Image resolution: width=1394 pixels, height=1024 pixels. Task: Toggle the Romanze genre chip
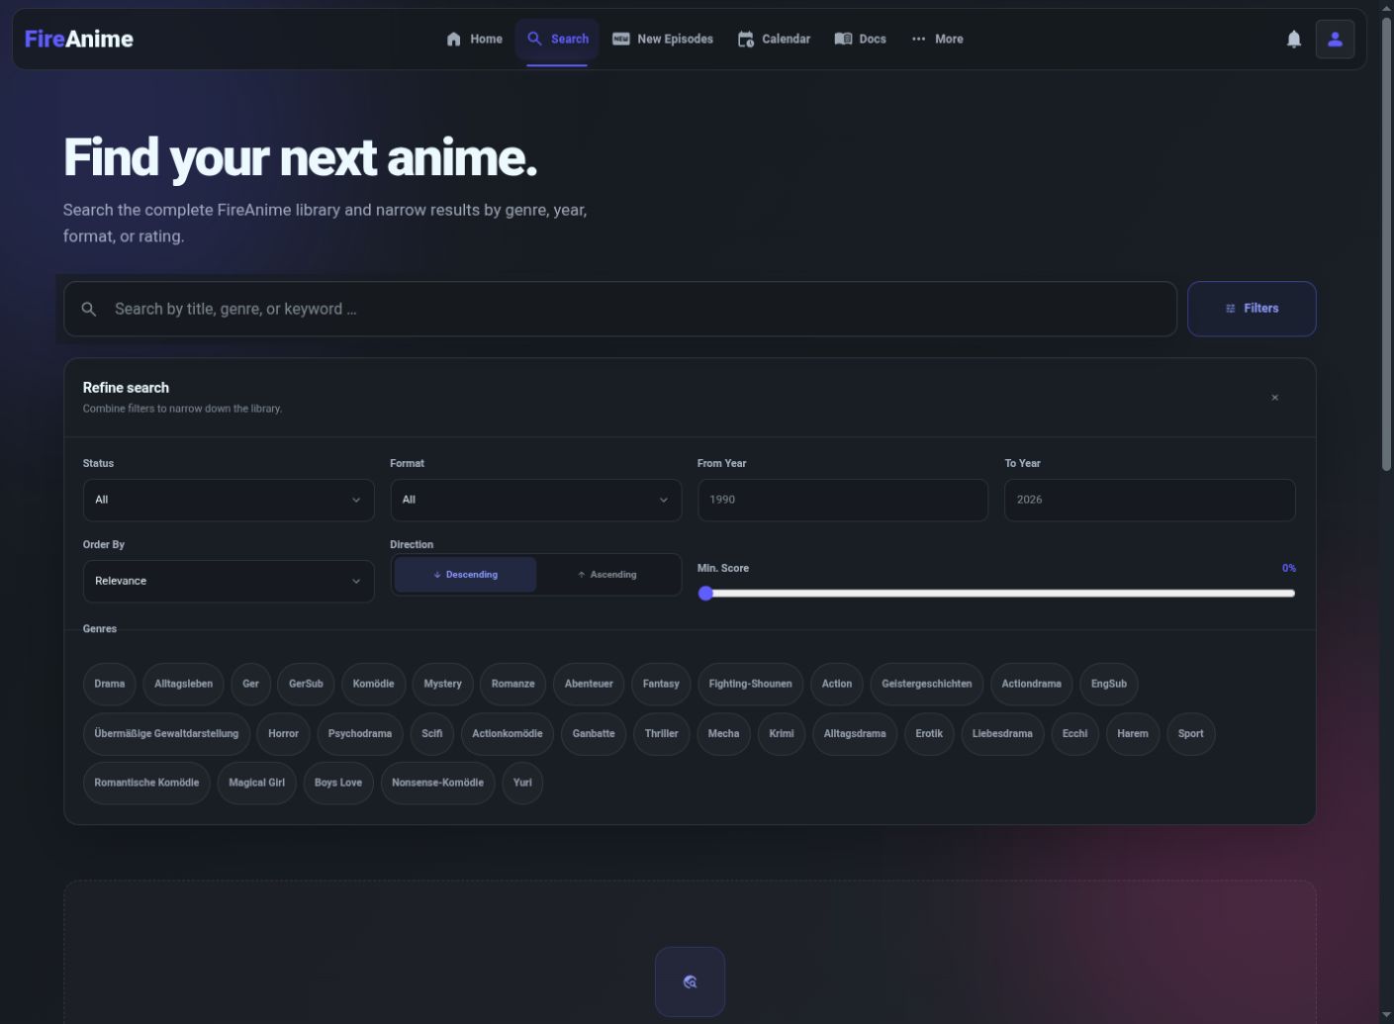pos(512,685)
